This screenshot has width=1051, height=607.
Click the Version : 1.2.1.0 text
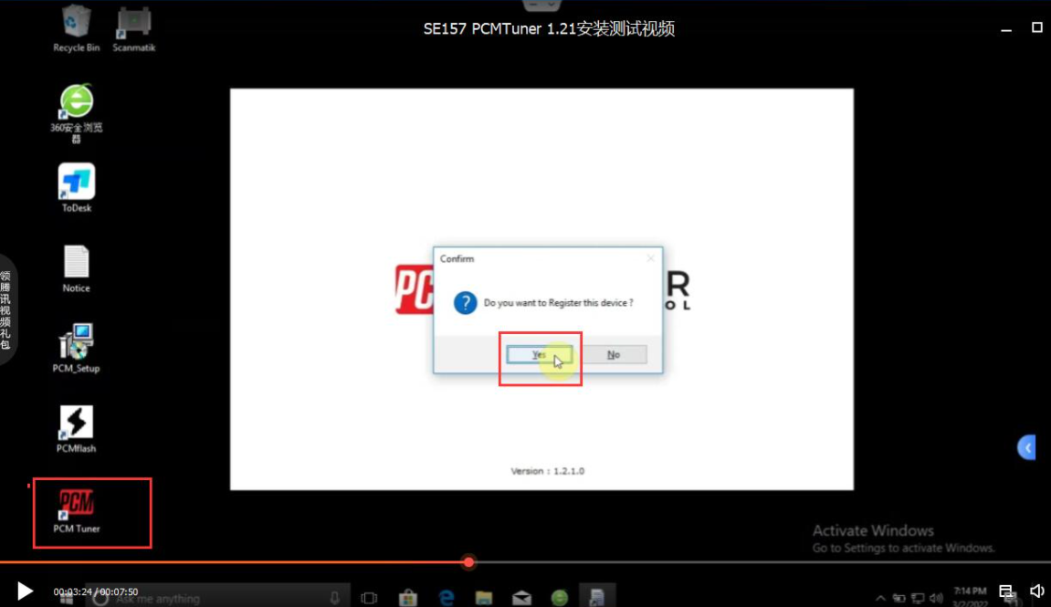click(x=547, y=471)
